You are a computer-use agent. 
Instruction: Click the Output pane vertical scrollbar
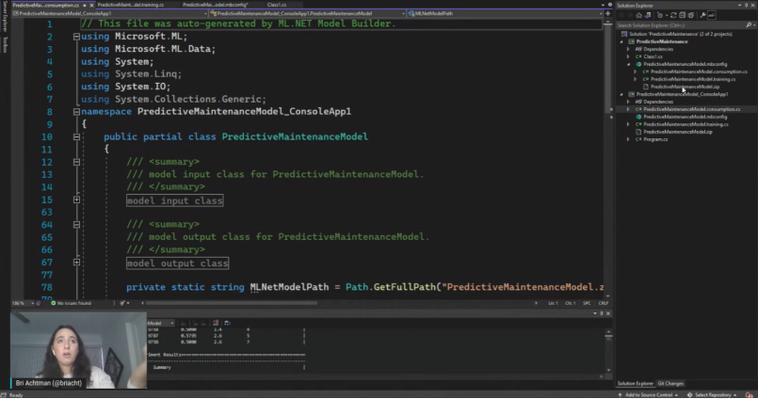click(608, 350)
